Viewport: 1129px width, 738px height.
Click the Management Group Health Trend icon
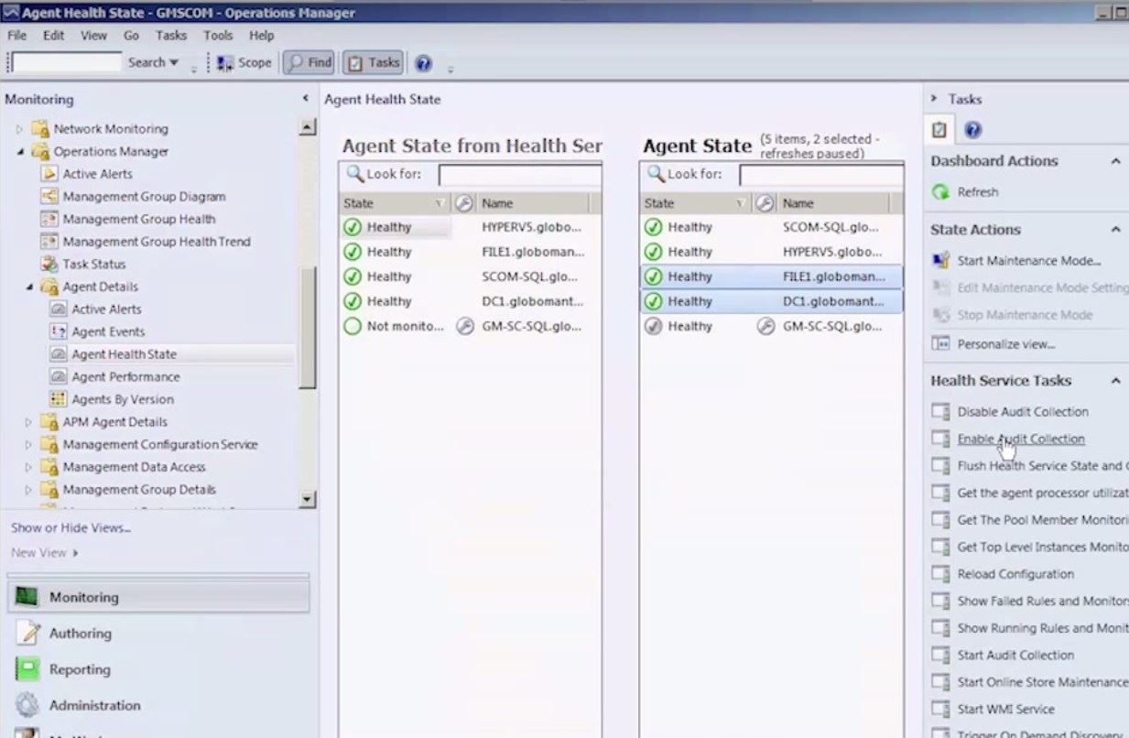(x=49, y=242)
